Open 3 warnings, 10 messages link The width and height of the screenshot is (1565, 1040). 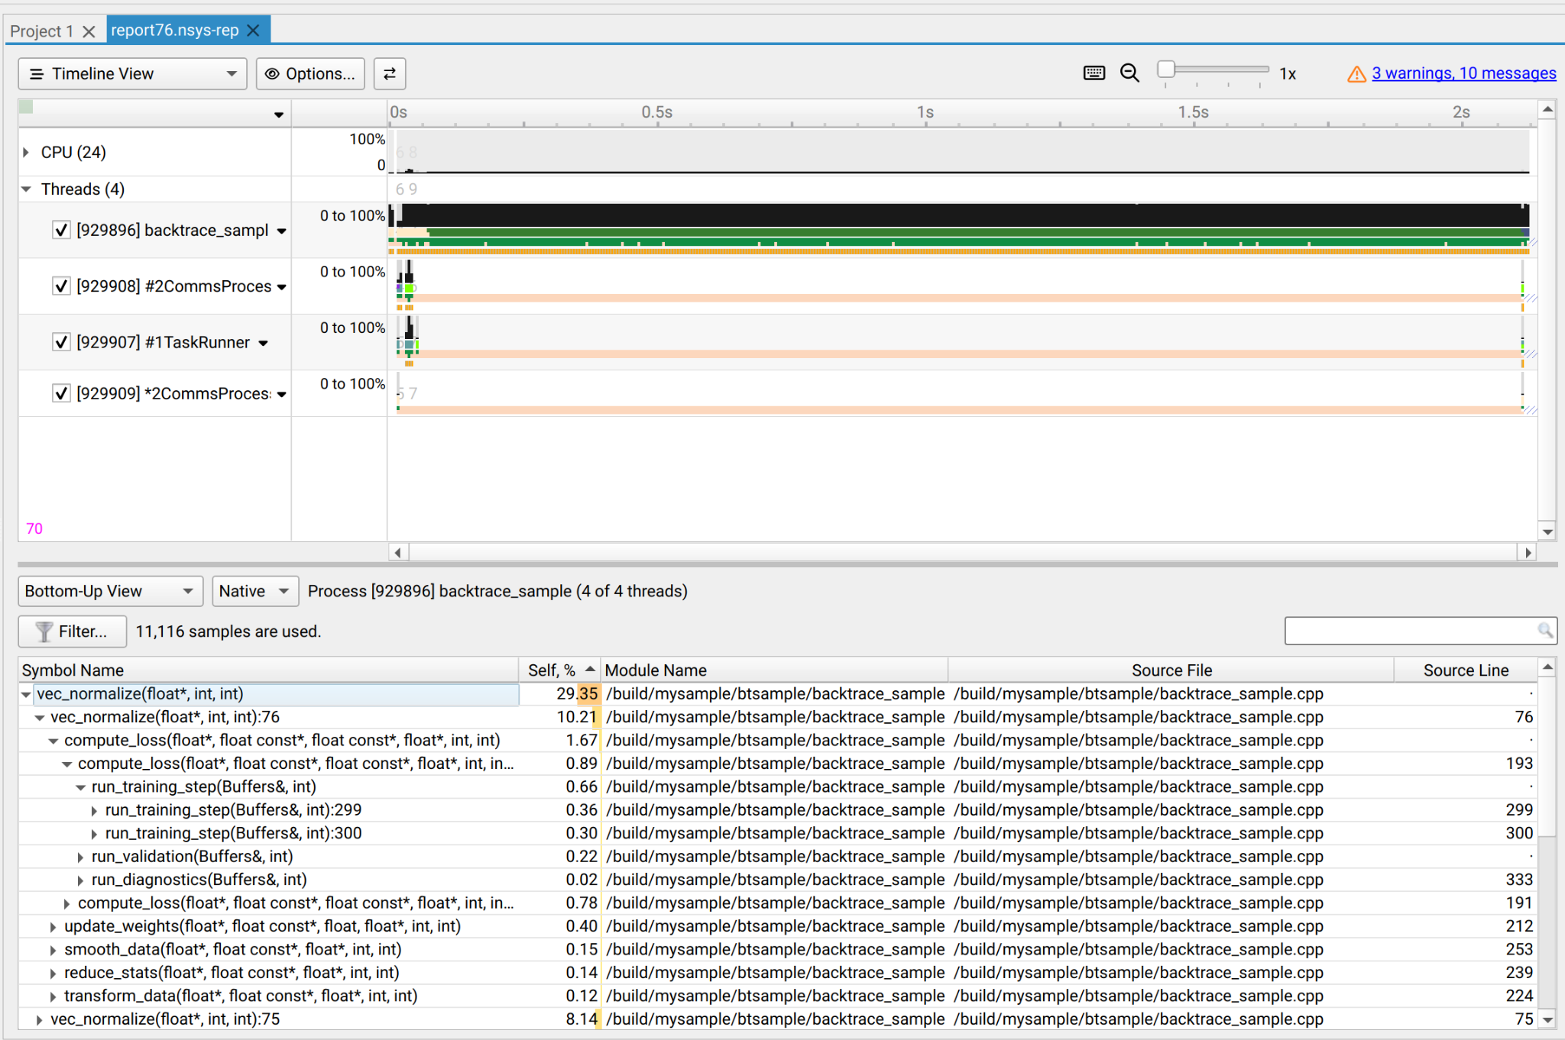point(1463,73)
